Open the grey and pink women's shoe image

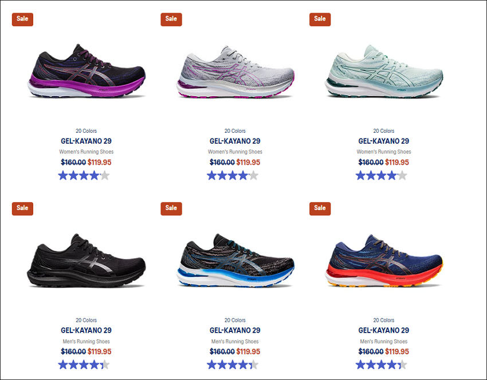point(235,72)
